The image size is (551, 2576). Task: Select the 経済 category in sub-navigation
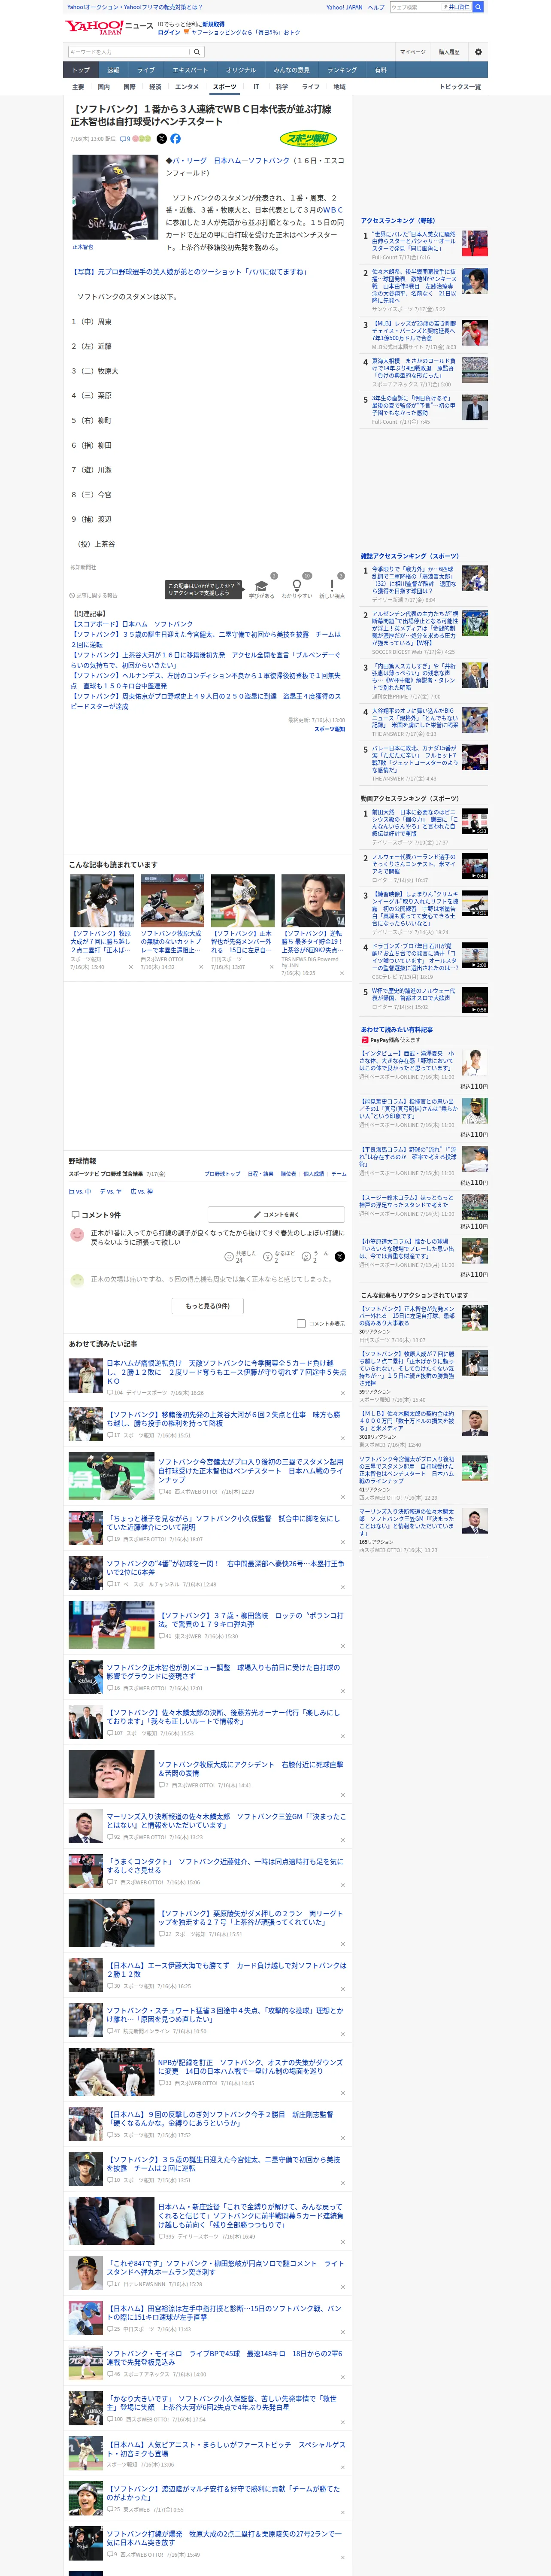coord(155,87)
